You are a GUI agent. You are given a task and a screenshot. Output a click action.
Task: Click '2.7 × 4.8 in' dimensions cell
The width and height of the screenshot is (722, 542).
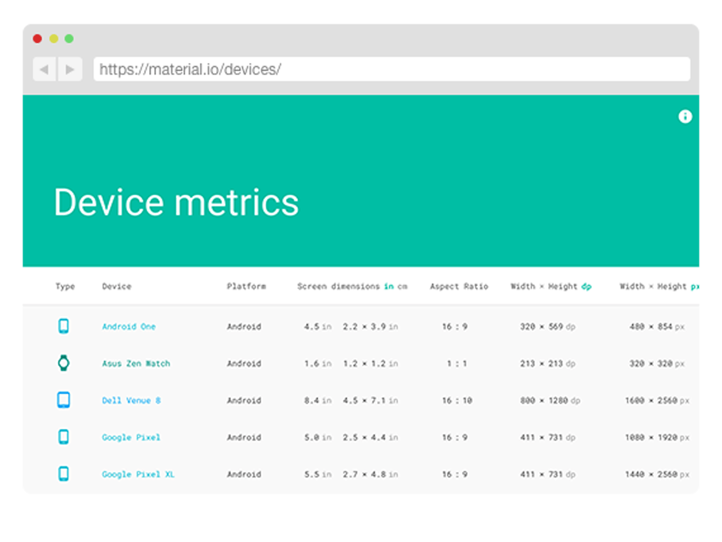tap(370, 474)
